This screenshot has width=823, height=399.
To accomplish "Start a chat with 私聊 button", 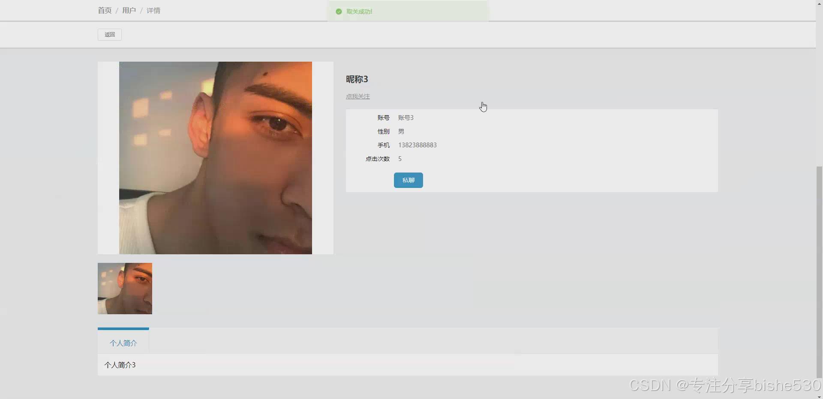I will coord(408,180).
